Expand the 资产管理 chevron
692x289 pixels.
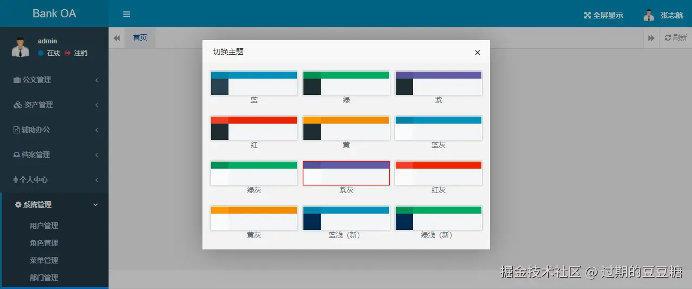[96, 105]
